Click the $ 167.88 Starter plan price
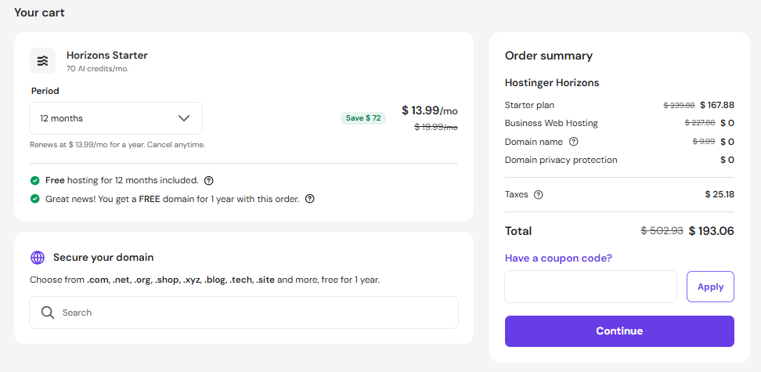Image resolution: width=761 pixels, height=372 pixels. tap(717, 105)
